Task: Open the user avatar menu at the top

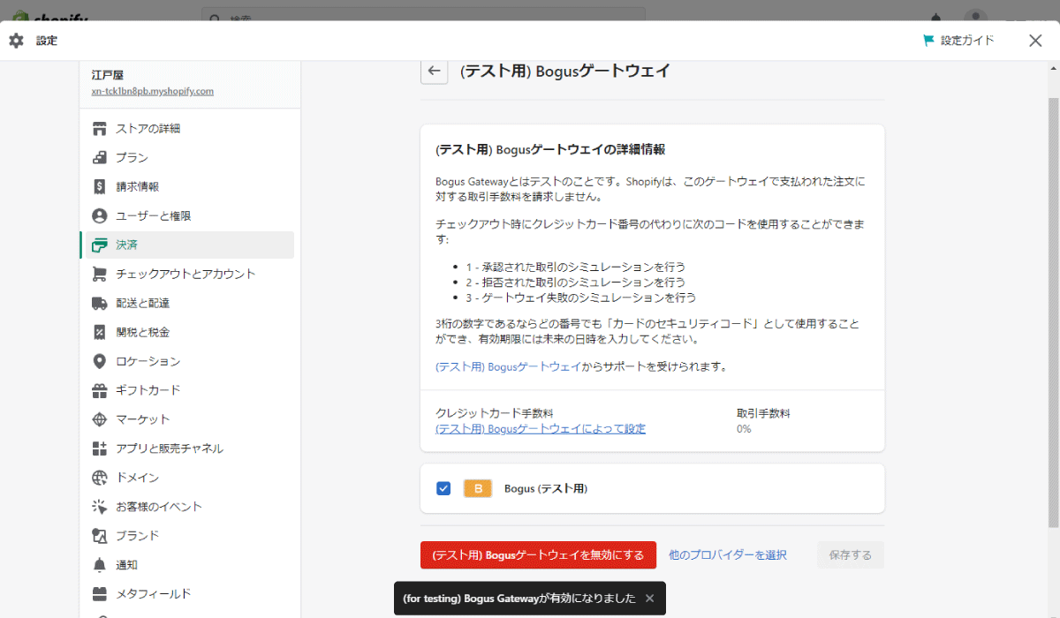Action: point(975,17)
